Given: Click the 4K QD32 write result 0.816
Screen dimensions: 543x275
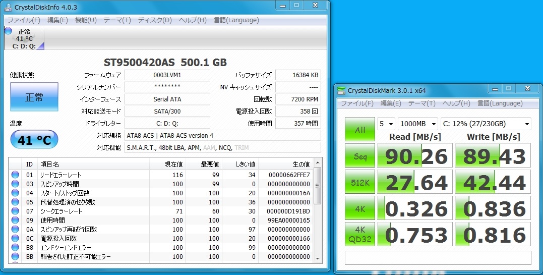Looking at the screenshot, I should [x=493, y=235].
